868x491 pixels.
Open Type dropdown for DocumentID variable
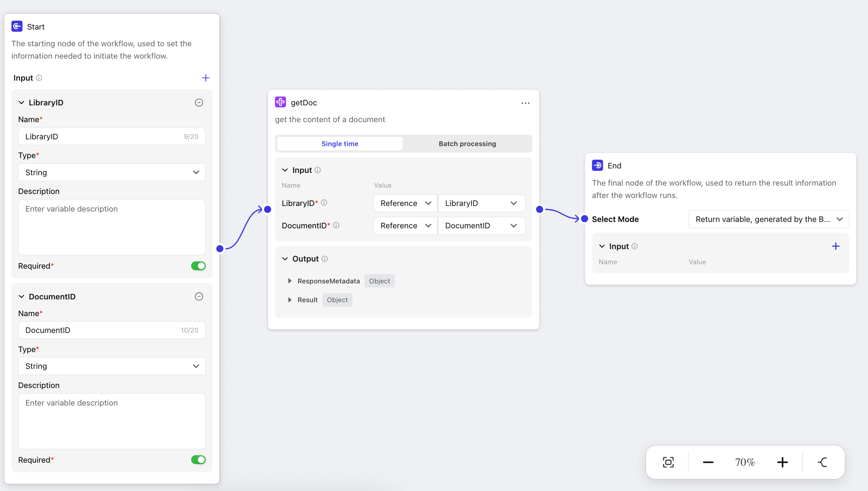tap(112, 366)
